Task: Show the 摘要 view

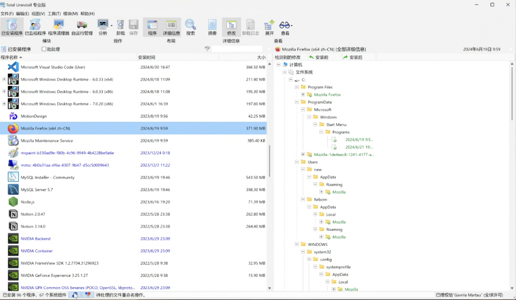Action: (x=212, y=27)
